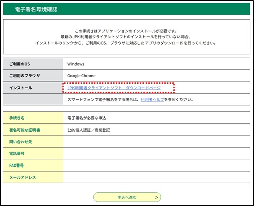Select the ご利用のブラウザ row label
This screenshot has height=206, width=254.
[x=24, y=76]
